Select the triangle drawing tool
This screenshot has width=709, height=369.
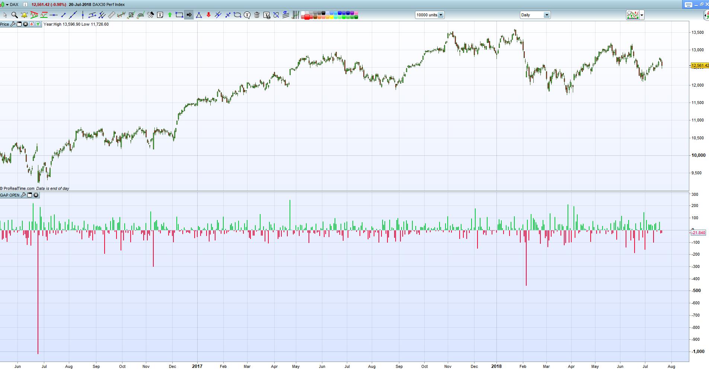[x=199, y=15]
